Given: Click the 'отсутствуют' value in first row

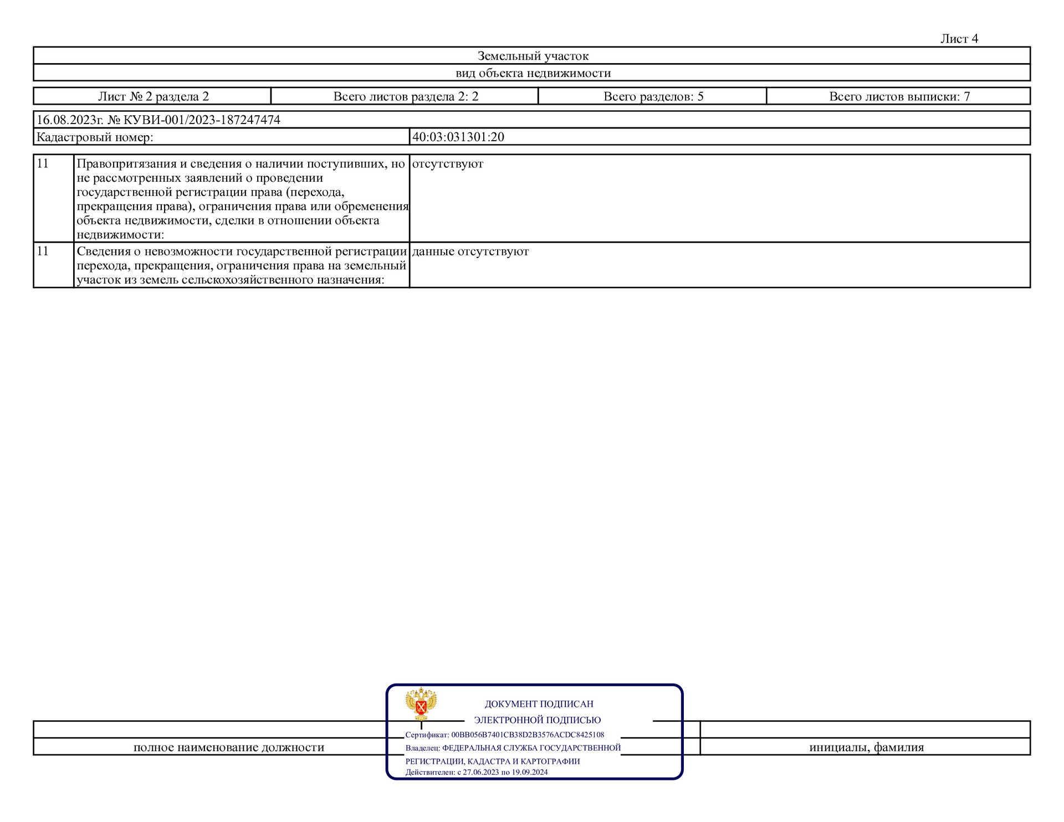Looking at the screenshot, I should 447,164.
